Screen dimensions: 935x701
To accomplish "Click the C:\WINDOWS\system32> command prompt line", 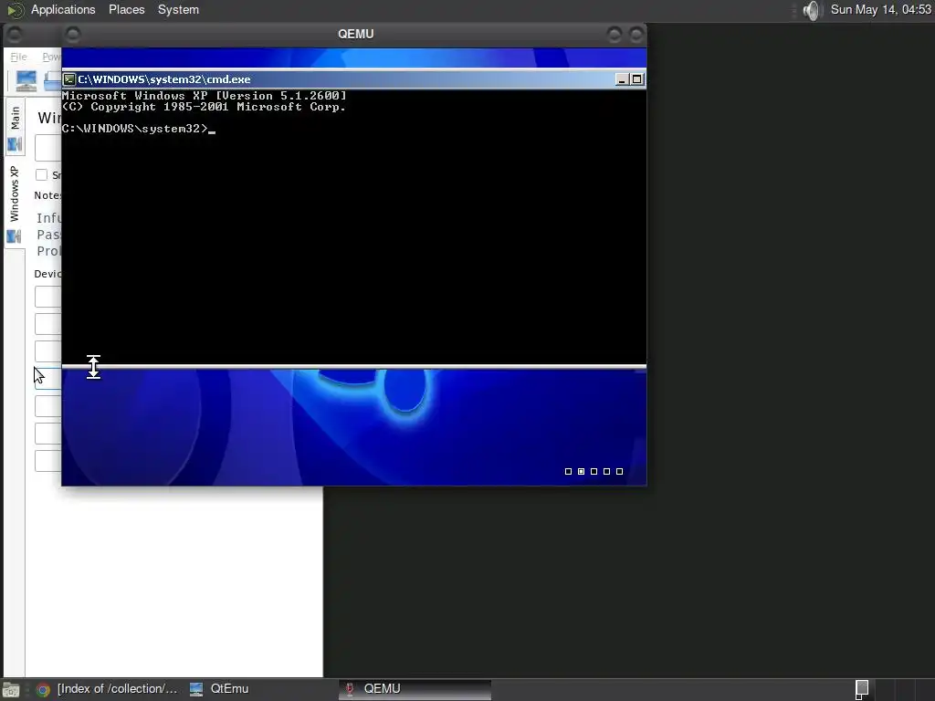I will (139, 129).
